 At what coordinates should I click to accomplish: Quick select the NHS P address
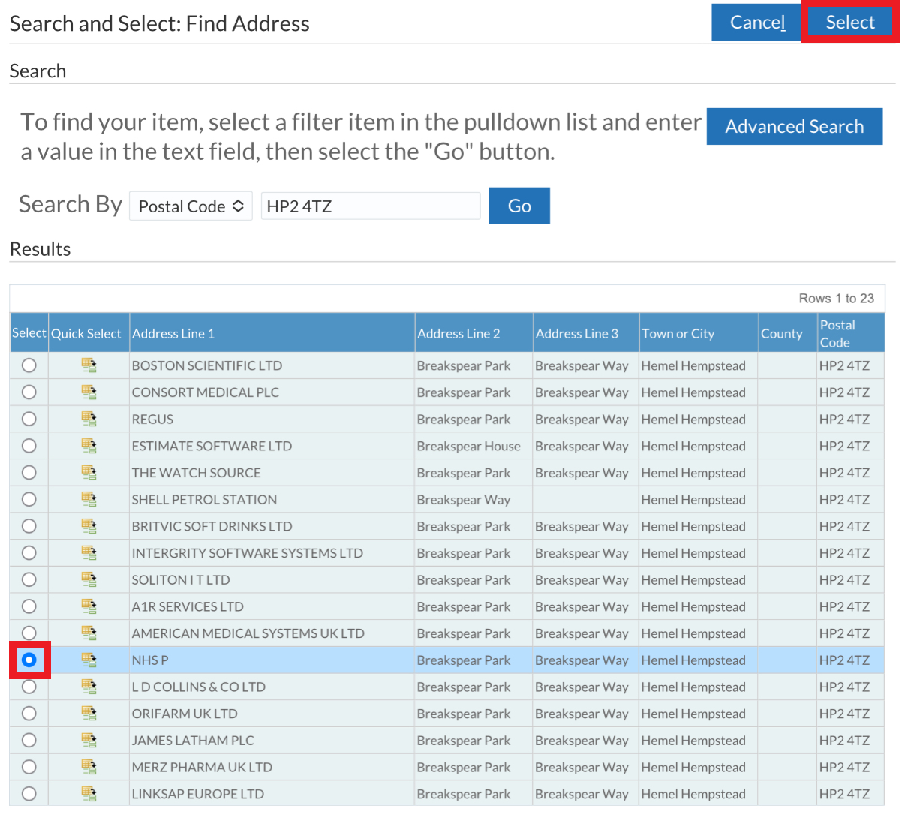89,660
